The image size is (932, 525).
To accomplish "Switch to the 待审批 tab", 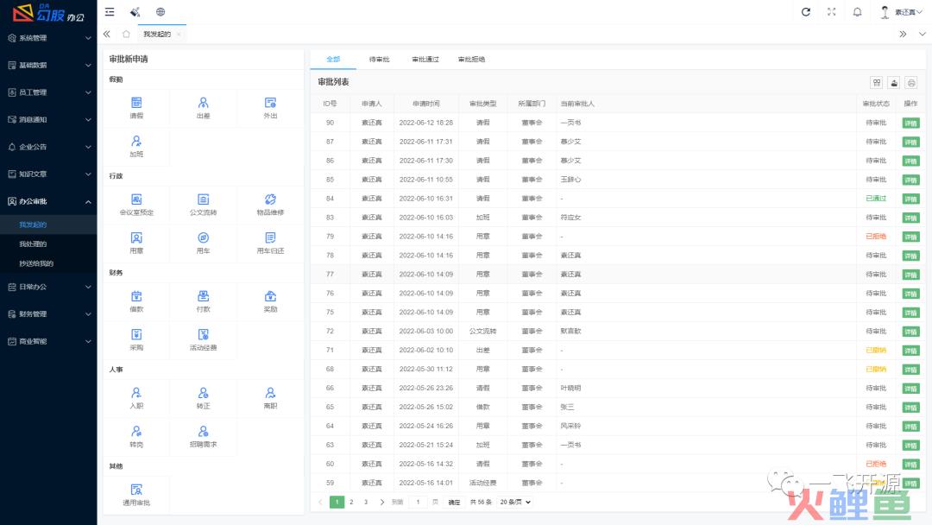I will pos(379,60).
